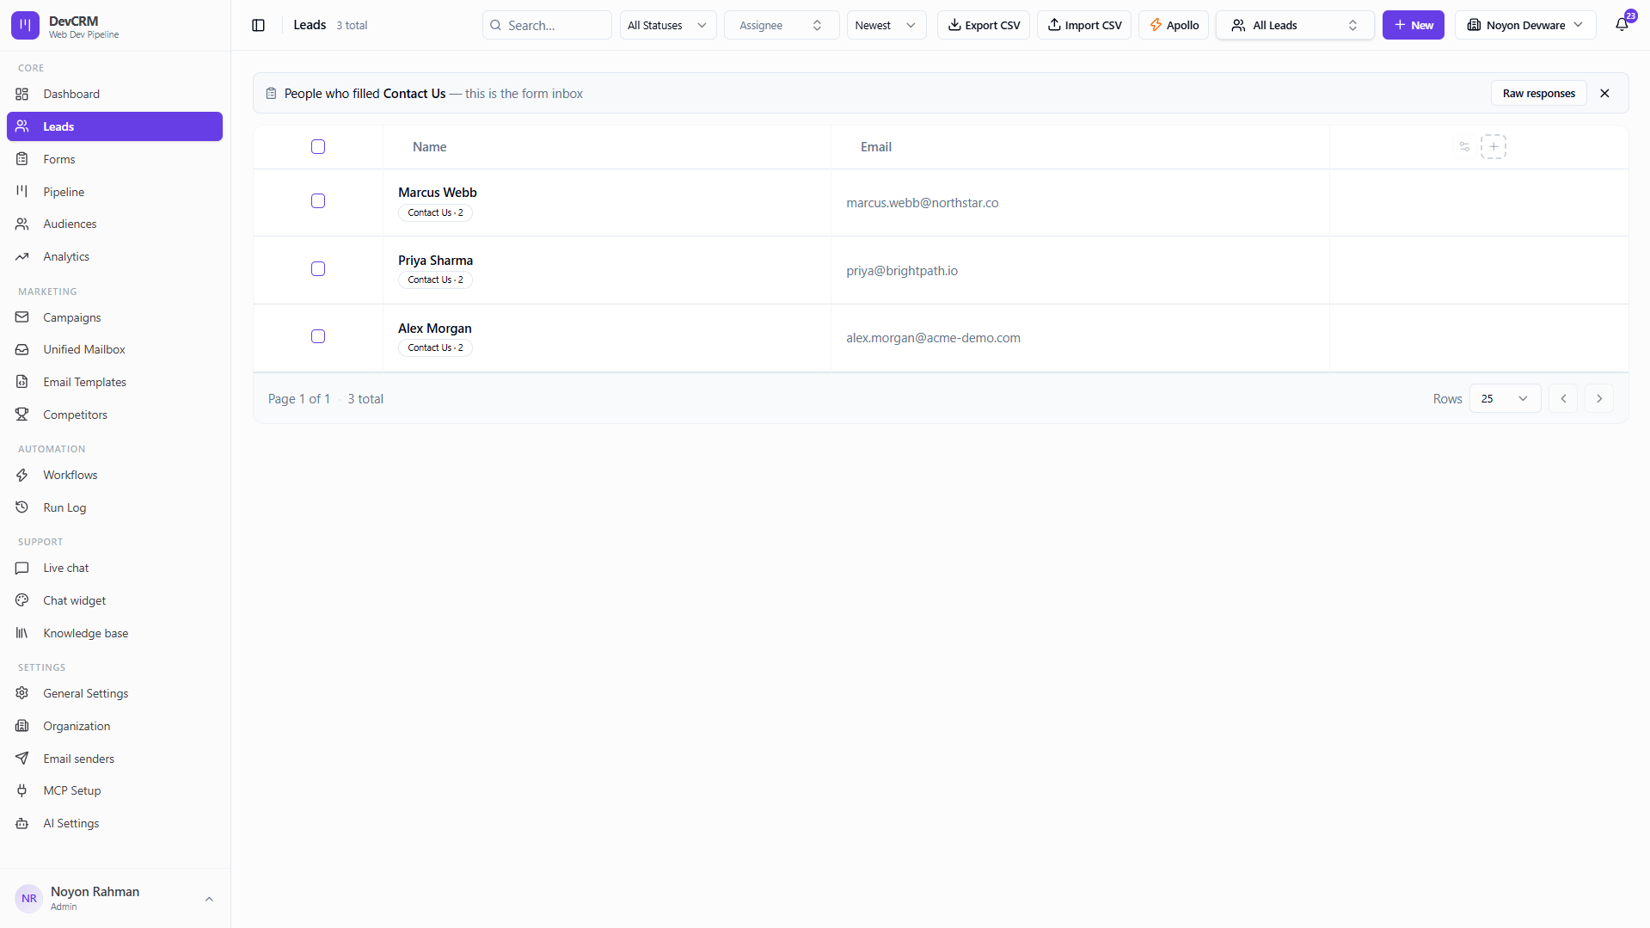Go to the previous page arrow
Image resolution: width=1650 pixels, height=928 pixels.
pos(1563,399)
